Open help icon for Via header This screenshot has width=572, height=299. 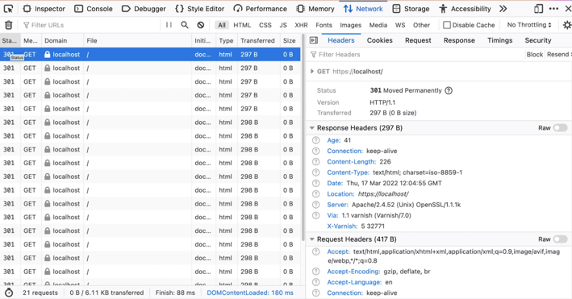point(316,215)
